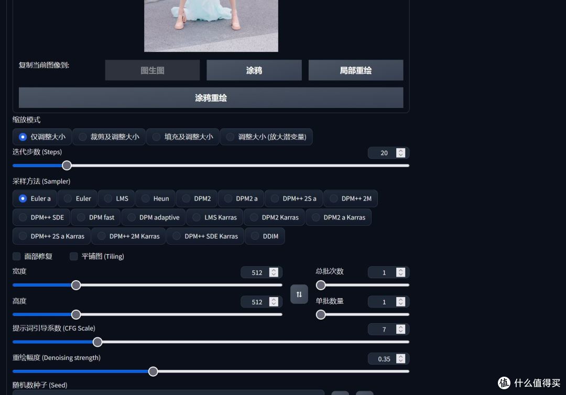566x395 pixels.
Task: Click the 宽度 width value input field
Action: [x=258, y=272]
